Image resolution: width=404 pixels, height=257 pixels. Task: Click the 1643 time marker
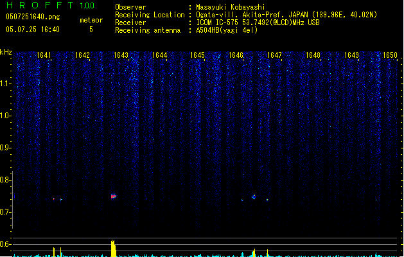[121, 55]
